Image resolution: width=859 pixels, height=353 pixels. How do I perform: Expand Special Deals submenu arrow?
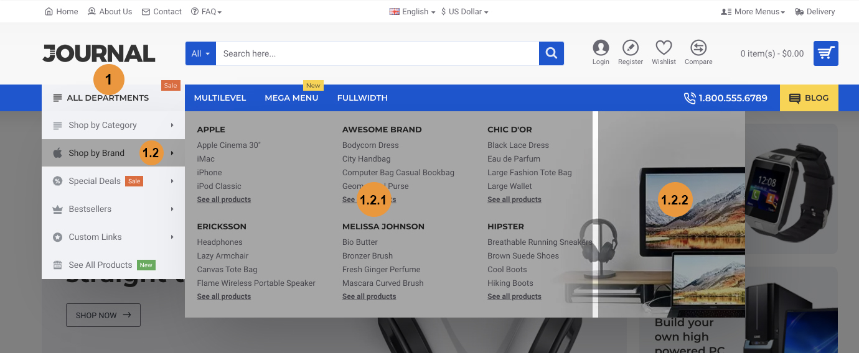172,181
